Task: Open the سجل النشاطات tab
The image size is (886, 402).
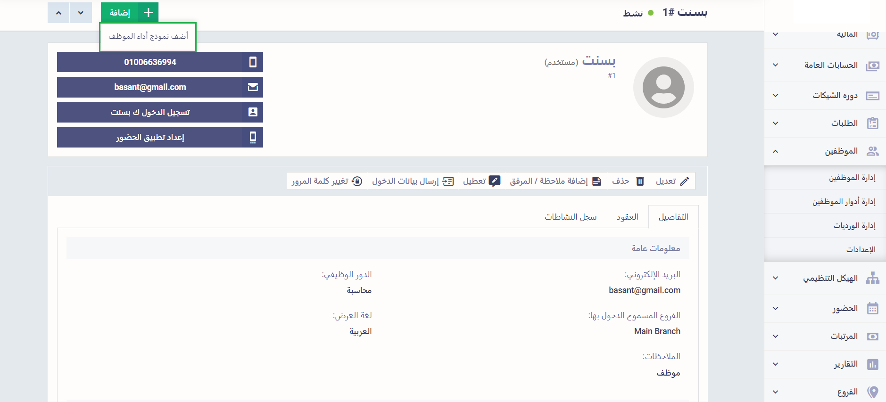Action: click(x=570, y=217)
